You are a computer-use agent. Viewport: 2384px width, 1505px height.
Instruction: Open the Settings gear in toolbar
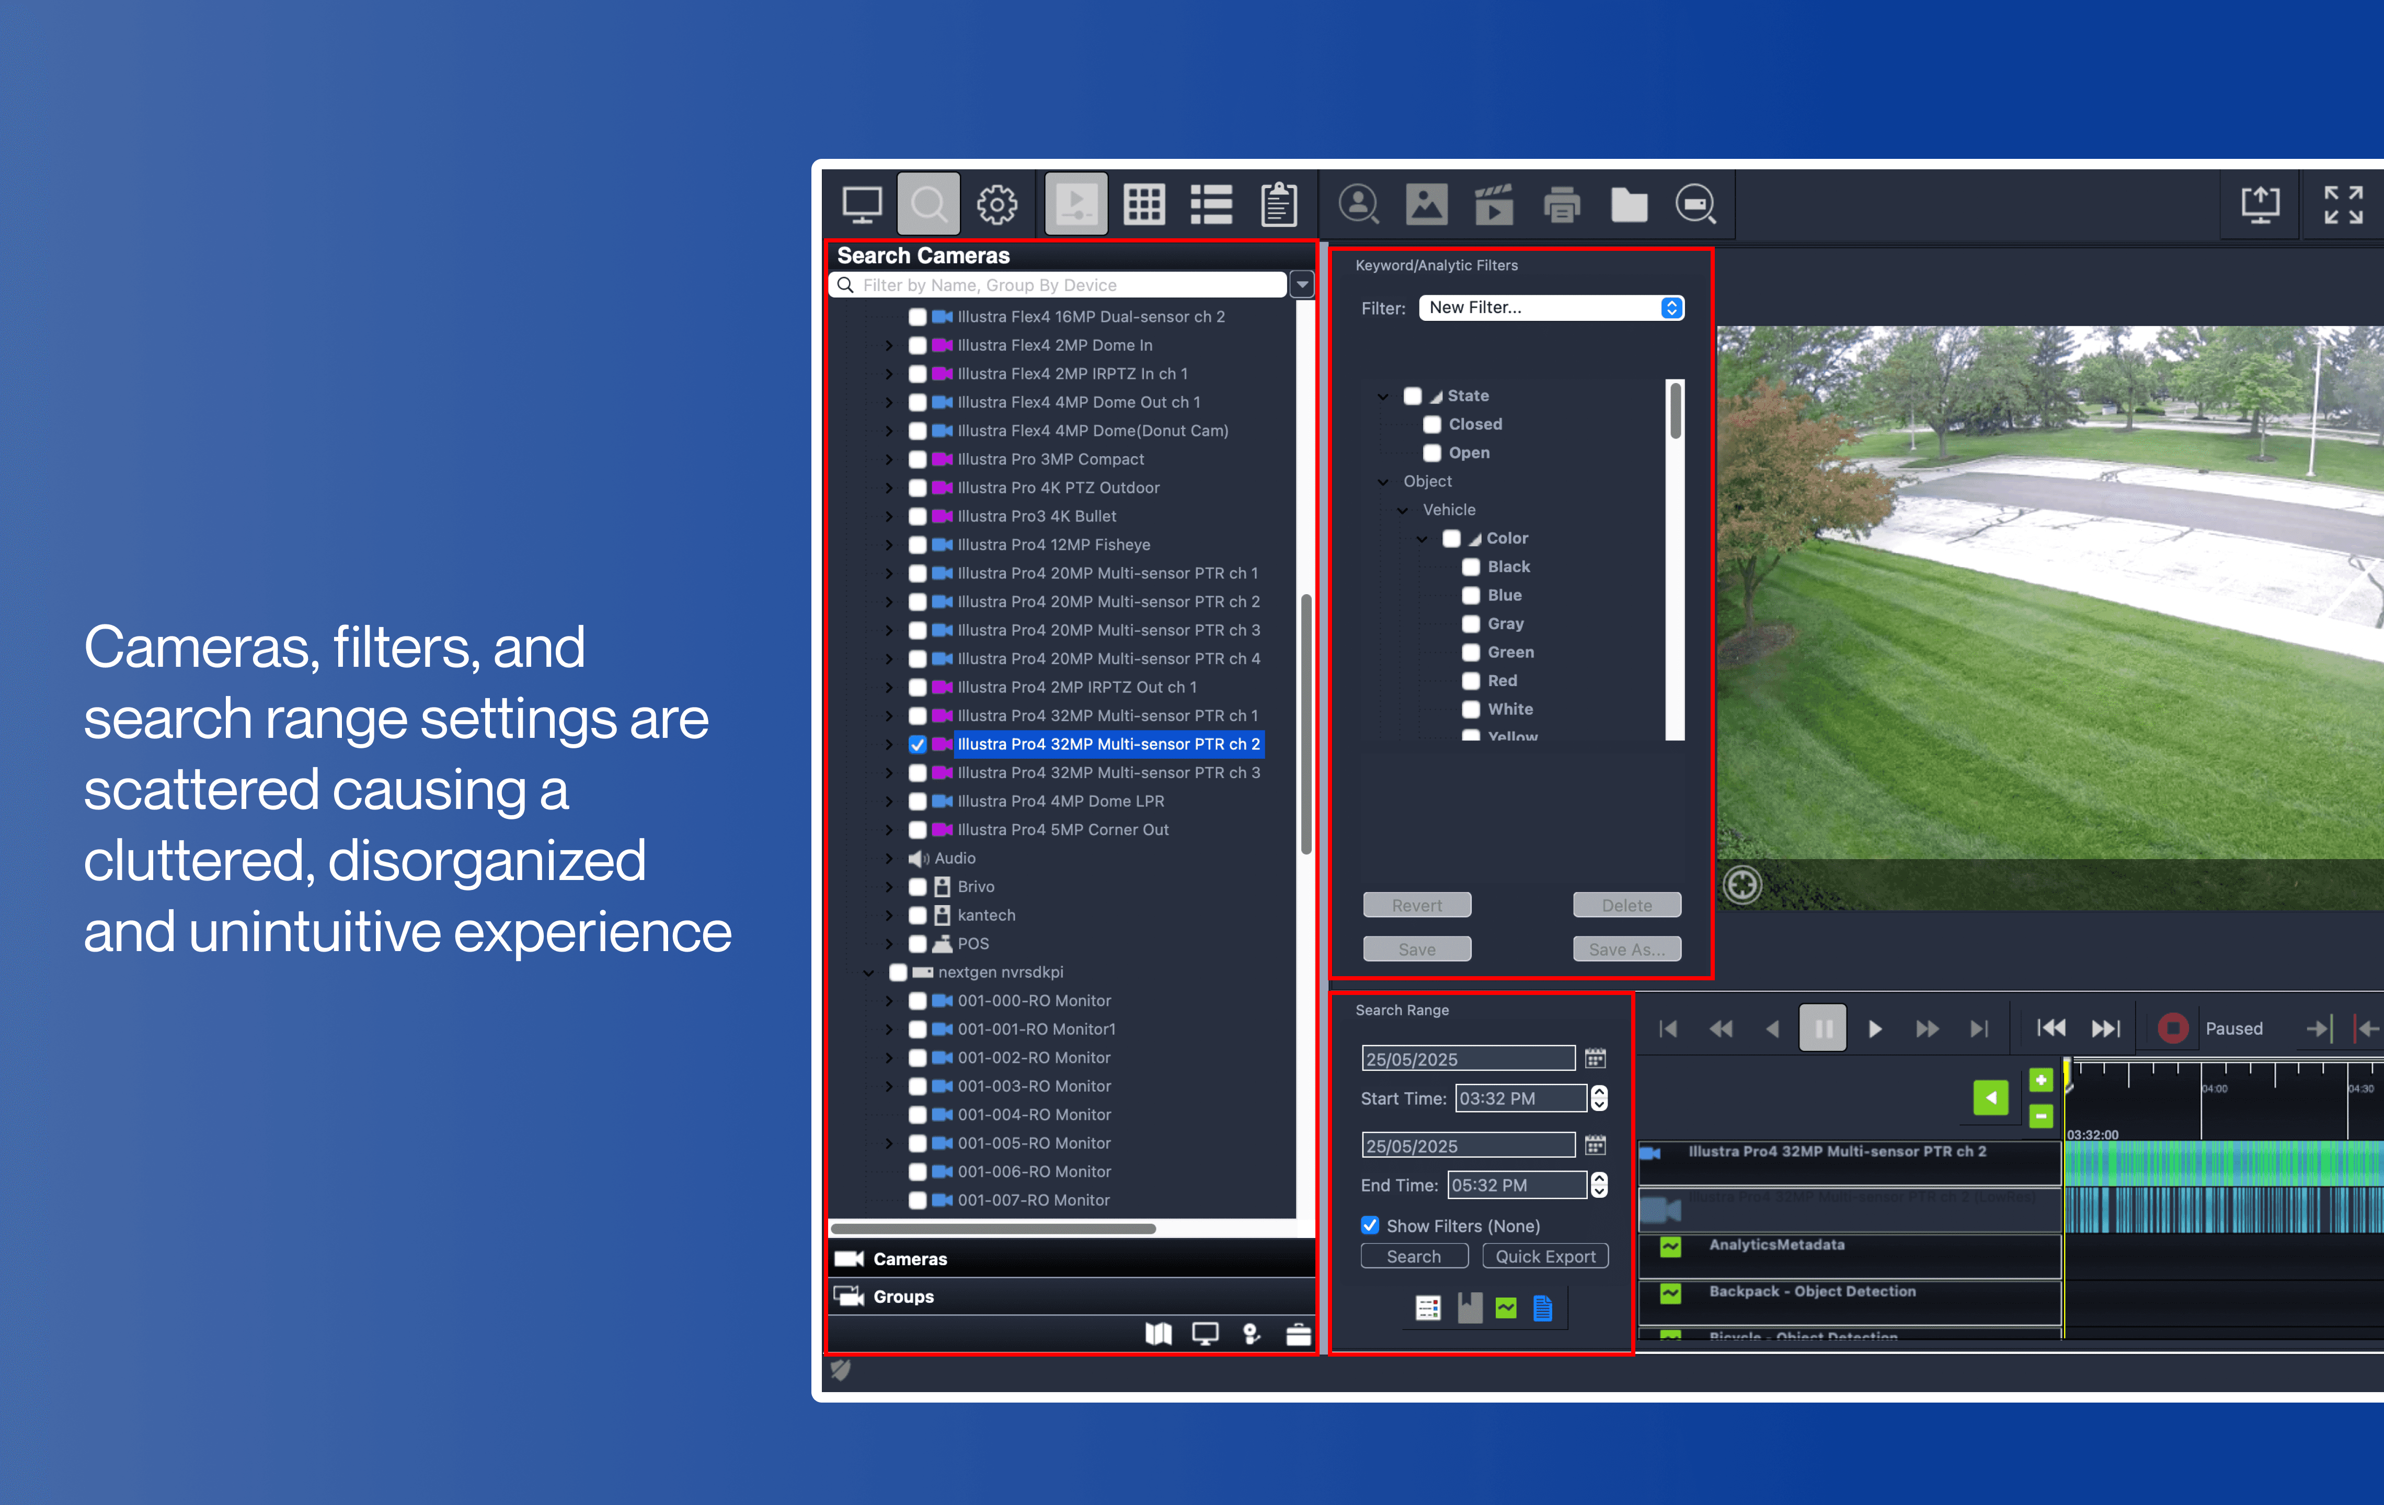point(996,205)
